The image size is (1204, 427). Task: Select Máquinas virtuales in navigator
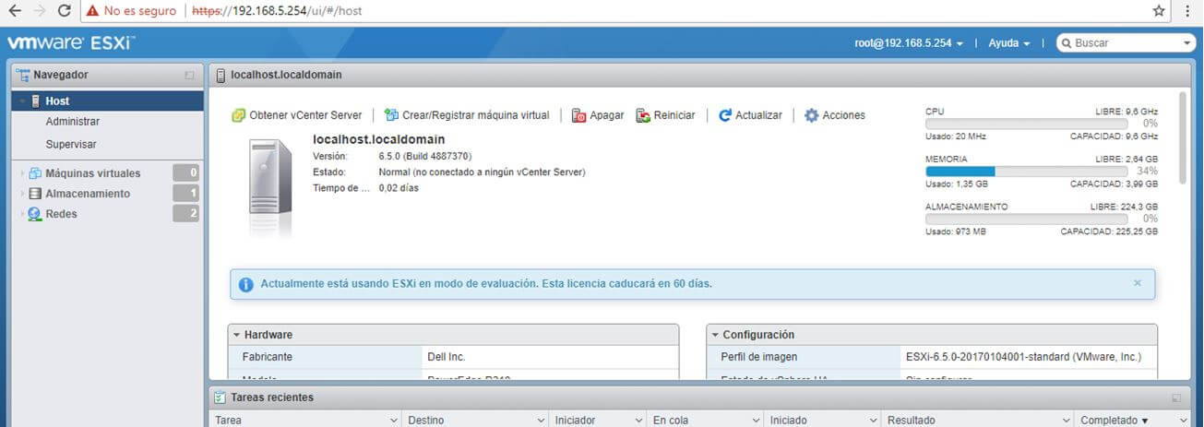pos(92,172)
